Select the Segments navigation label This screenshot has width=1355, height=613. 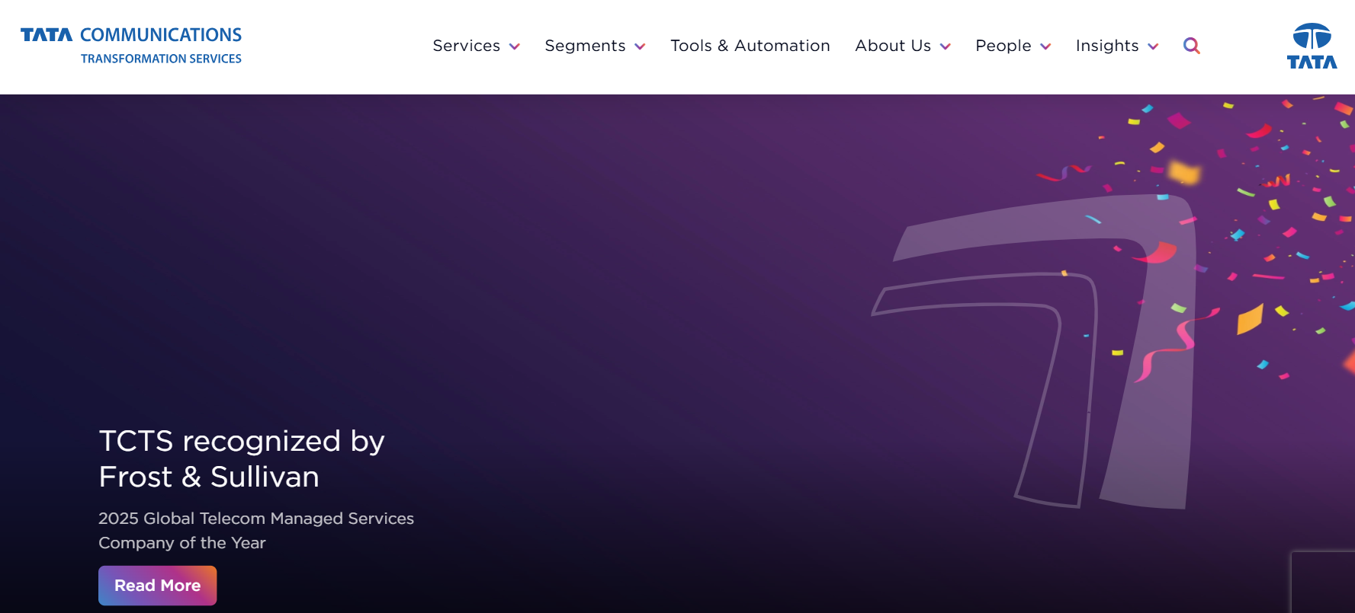pos(585,46)
